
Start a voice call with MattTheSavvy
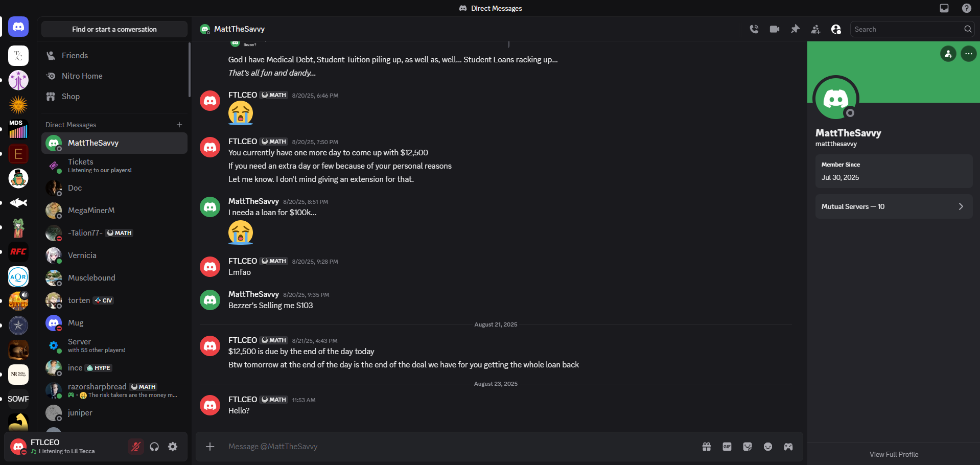(754, 29)
